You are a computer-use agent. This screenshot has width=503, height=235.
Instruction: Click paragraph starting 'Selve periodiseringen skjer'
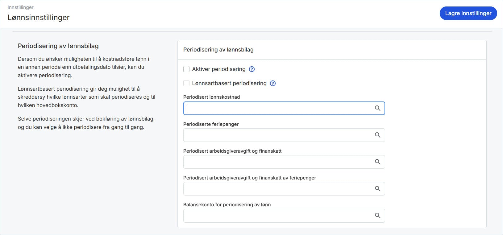86,123
